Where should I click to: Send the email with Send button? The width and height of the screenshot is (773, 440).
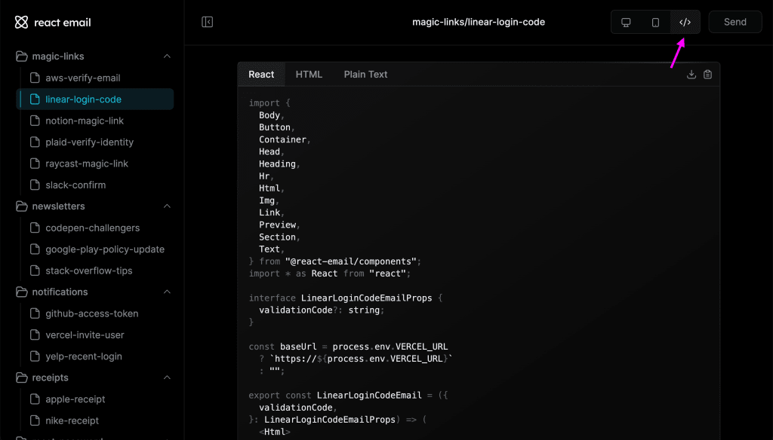[x=735, y=22]
